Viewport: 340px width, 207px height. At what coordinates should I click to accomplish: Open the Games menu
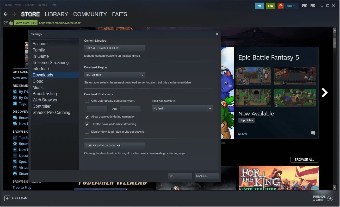click(x=42, y=5)
